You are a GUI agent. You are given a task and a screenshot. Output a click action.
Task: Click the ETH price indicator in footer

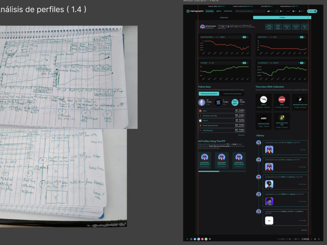(305, 239)
